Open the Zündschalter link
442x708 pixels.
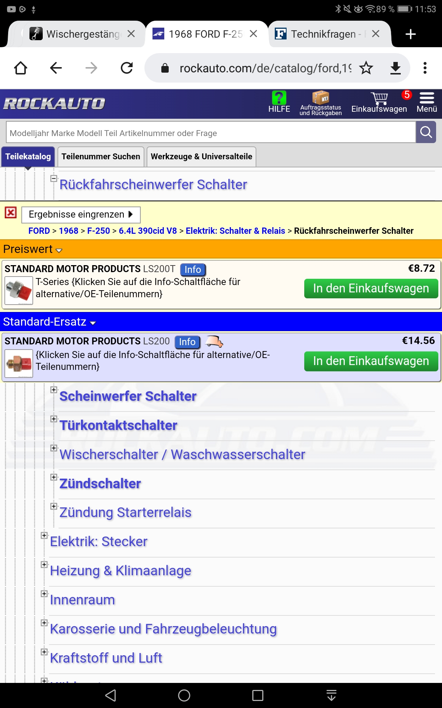[100, 484]
